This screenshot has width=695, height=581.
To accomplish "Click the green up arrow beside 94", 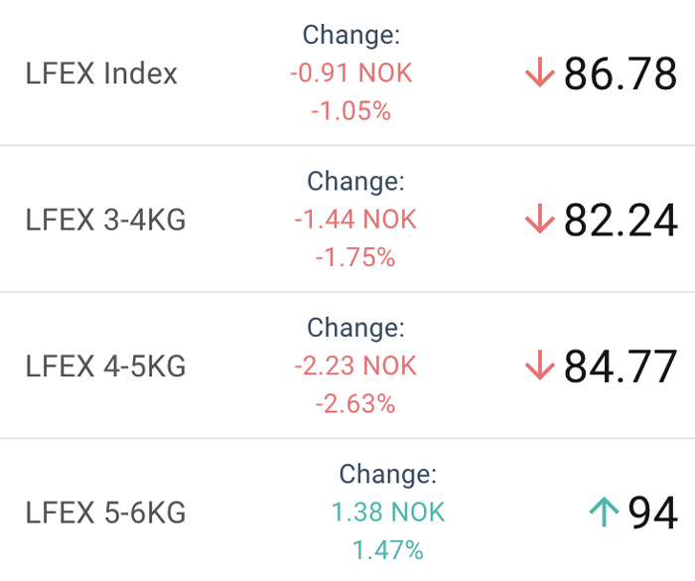I will (x=604, y=511).
